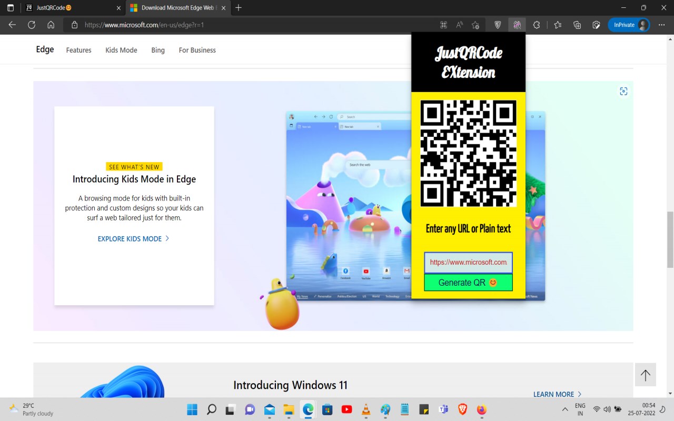
Task: Open Task View on the taskbar
Action: point(230,409)
